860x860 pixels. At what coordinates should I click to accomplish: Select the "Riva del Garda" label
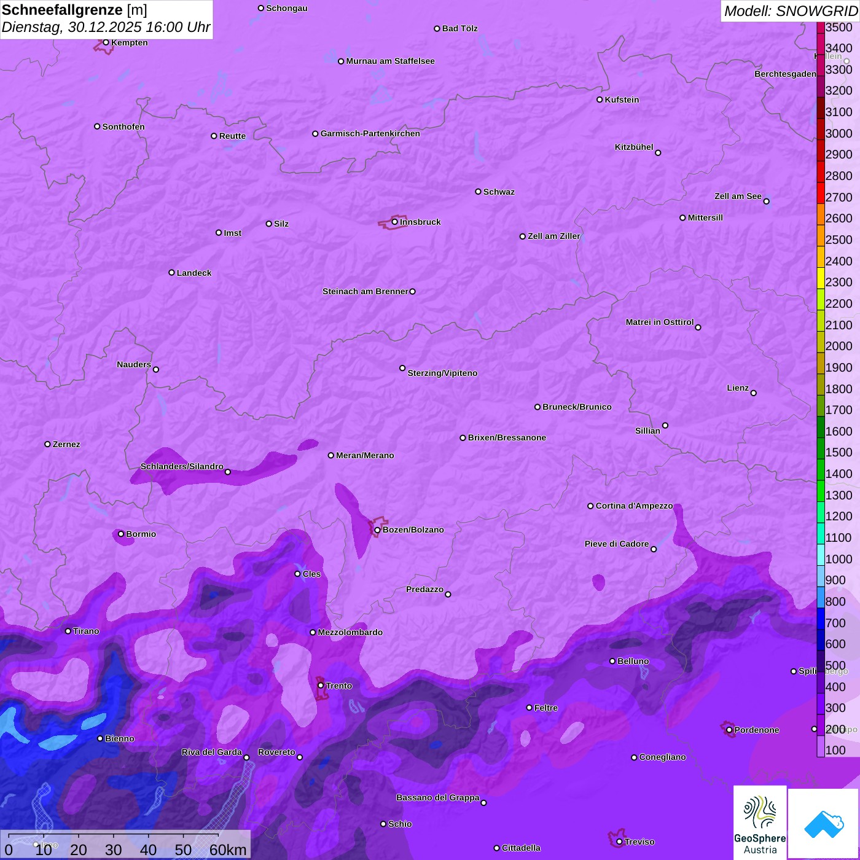coord(212,752)
